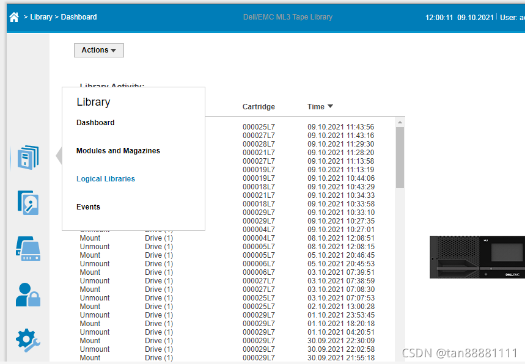Click the header clock 12:00:11
The image size is (525, 364).
click(x=439, y=17)
